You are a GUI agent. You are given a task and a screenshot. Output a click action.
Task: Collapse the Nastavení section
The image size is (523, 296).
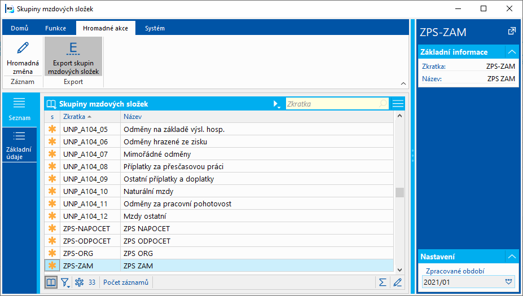coord(512,257)
